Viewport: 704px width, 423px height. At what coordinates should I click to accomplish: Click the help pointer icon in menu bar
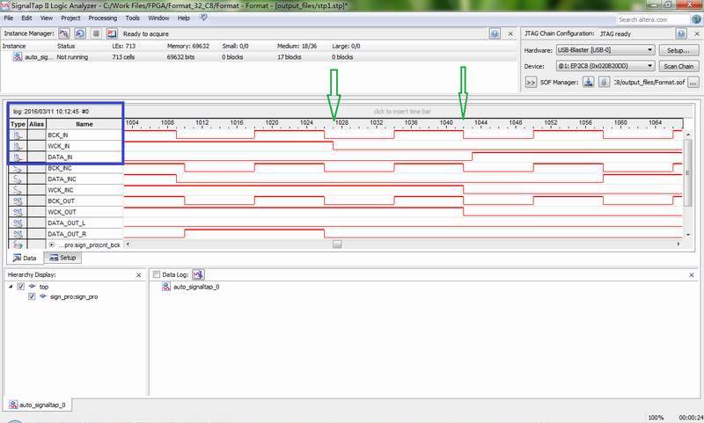tap(203, 18)
